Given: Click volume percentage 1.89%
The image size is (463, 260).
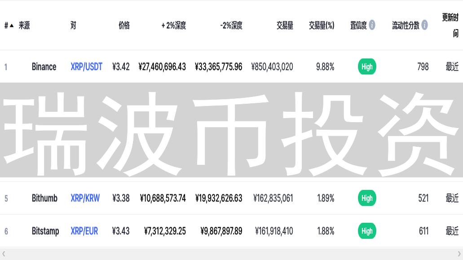Looking at the screenshot, I should tap(326, 198).
